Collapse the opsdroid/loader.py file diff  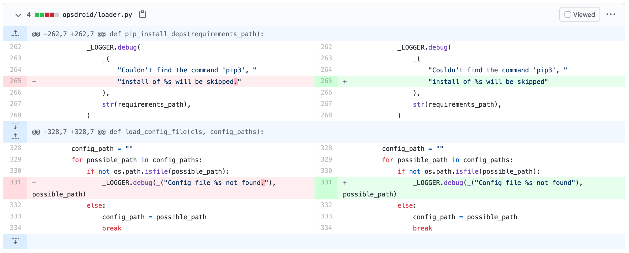[18, 15]
